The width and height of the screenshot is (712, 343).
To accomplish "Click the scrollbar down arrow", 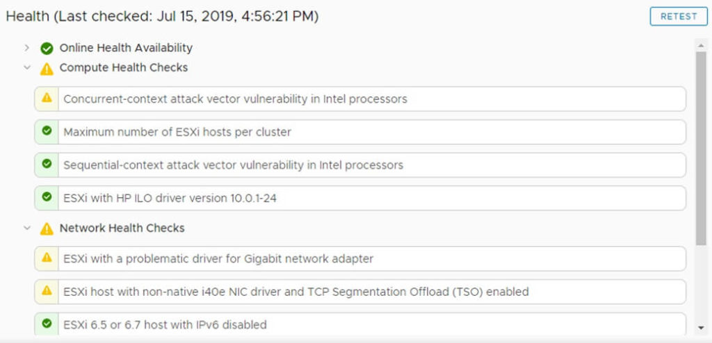I will (701, 328).
